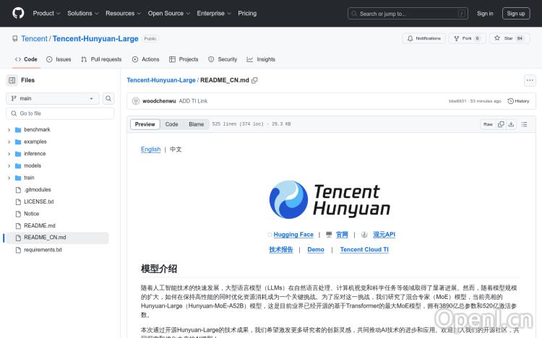Switch to the Issues tab
This screenshot has height=338, width=542.
coord(59,59)
